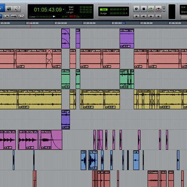The height and width of the screenshot is (187, 187).
Task: Toggle the linked-rectangles selection button
Action: [21, 16]
